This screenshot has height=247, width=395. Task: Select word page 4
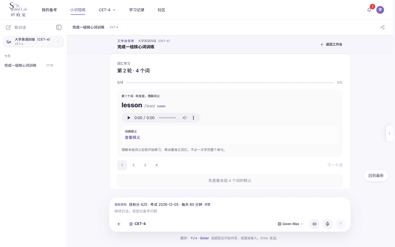coord(157,165)
